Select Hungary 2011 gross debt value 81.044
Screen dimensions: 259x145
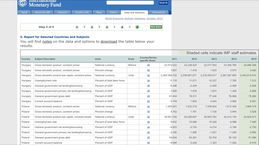point(173,96)
